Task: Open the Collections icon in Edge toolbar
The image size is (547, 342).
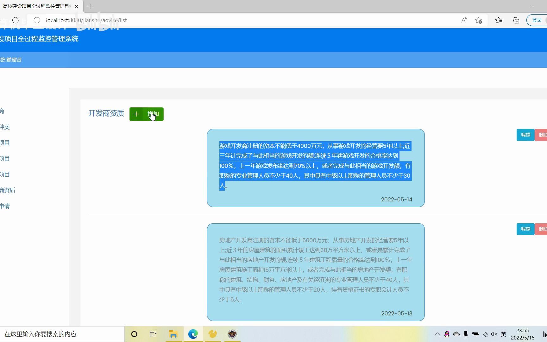Action: pos(516,20)
